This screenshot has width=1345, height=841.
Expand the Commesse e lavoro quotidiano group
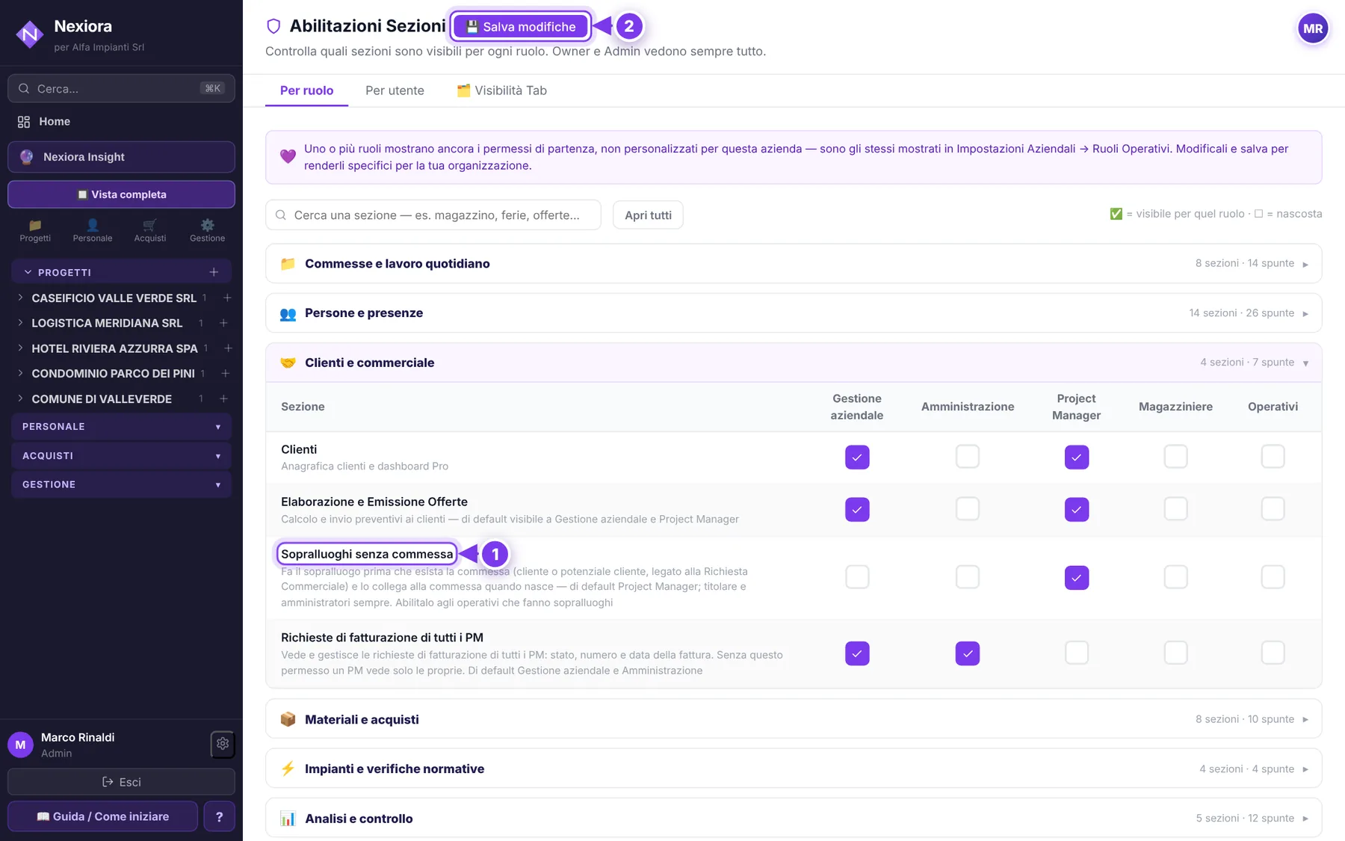[x=794, y=263]
